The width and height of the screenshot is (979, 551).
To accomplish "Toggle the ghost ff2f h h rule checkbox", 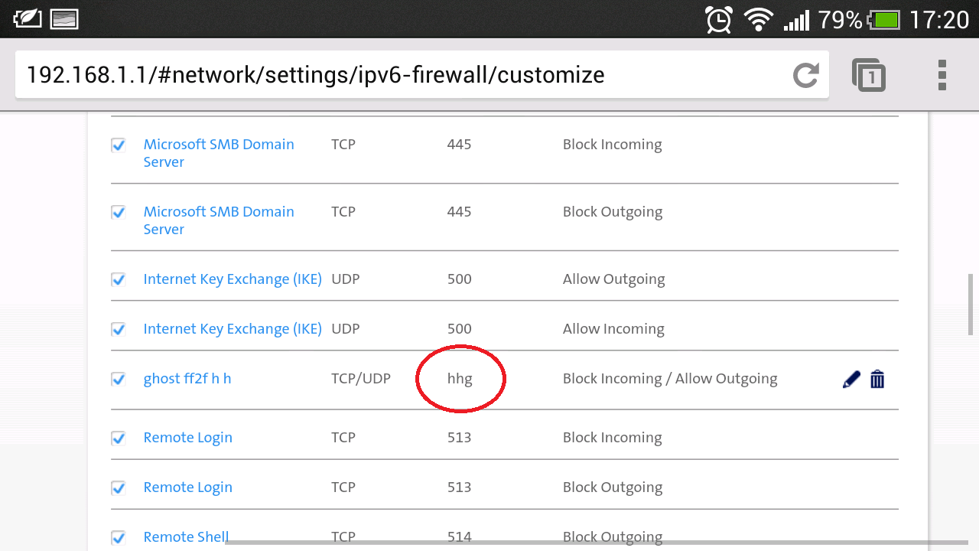I will pos(119,379).
